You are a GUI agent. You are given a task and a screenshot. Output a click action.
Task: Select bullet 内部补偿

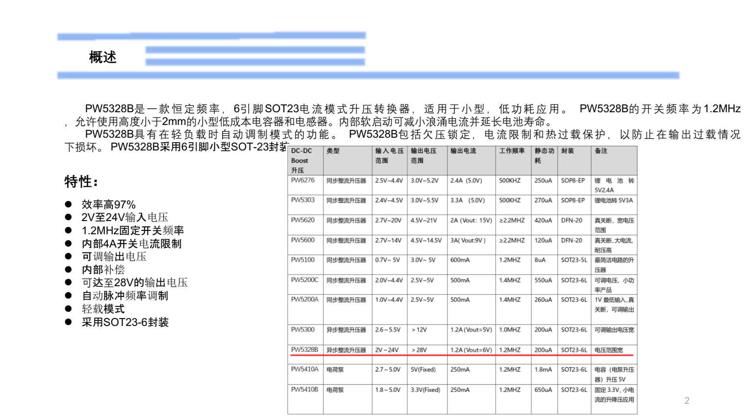(103, 270)
